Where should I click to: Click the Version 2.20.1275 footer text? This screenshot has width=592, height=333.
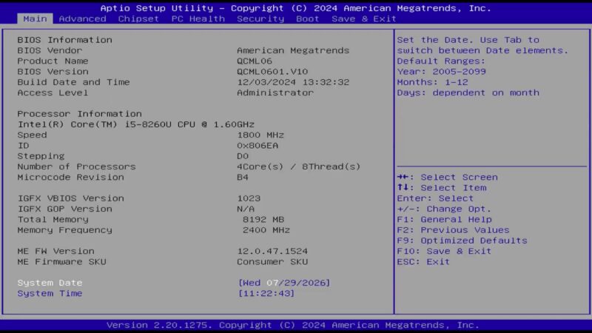[x=292, y=325]
